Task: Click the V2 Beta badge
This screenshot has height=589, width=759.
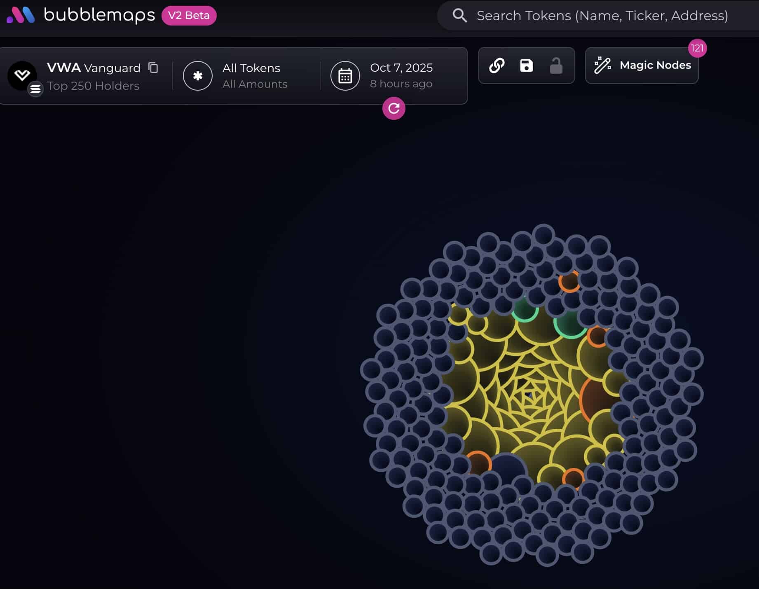Action: (189, 16)
